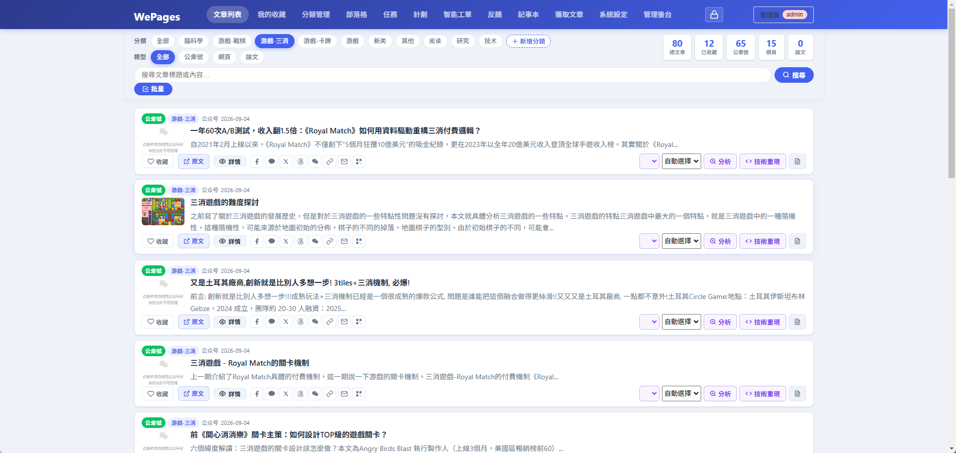
Task: Click the 12 已收藏 stat card
Action: click(x=709, y=47)
